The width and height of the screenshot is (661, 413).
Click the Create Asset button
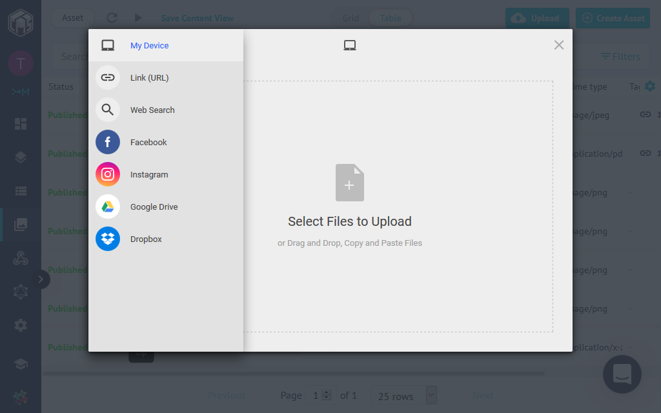[x=613, y=18]
